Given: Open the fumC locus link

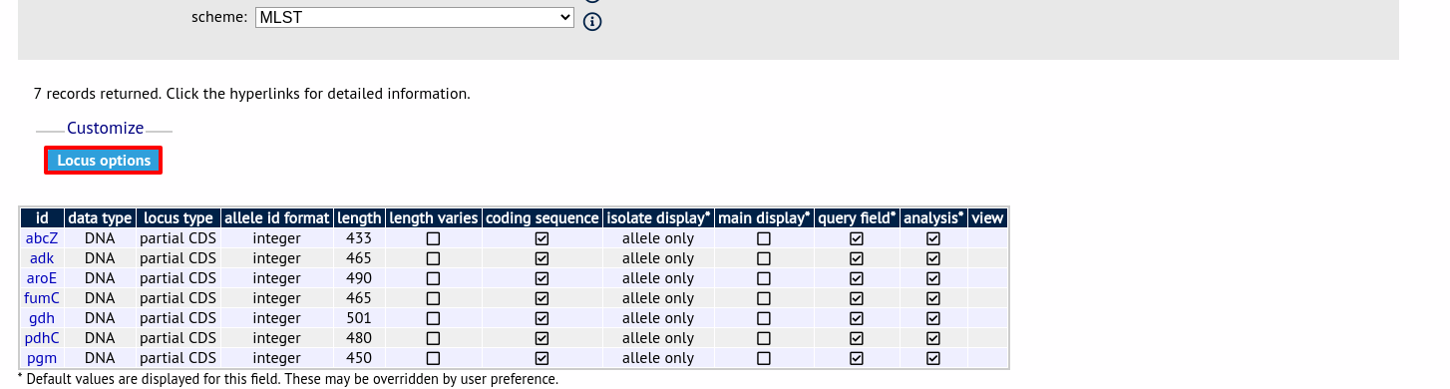Looking at the screenshot, I should point(42,298).
